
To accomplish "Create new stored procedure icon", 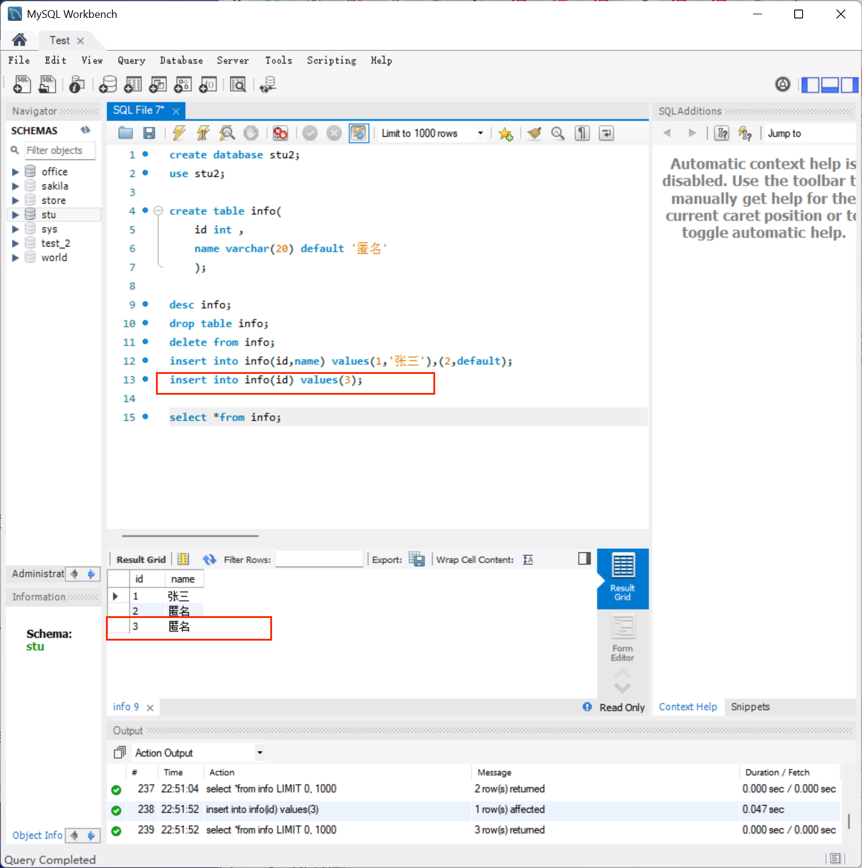I will 183,85.
